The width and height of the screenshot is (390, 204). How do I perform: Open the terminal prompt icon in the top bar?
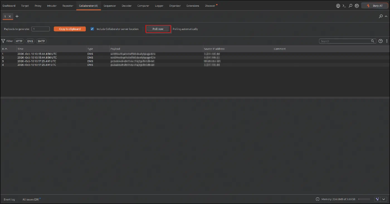point(344,6)
